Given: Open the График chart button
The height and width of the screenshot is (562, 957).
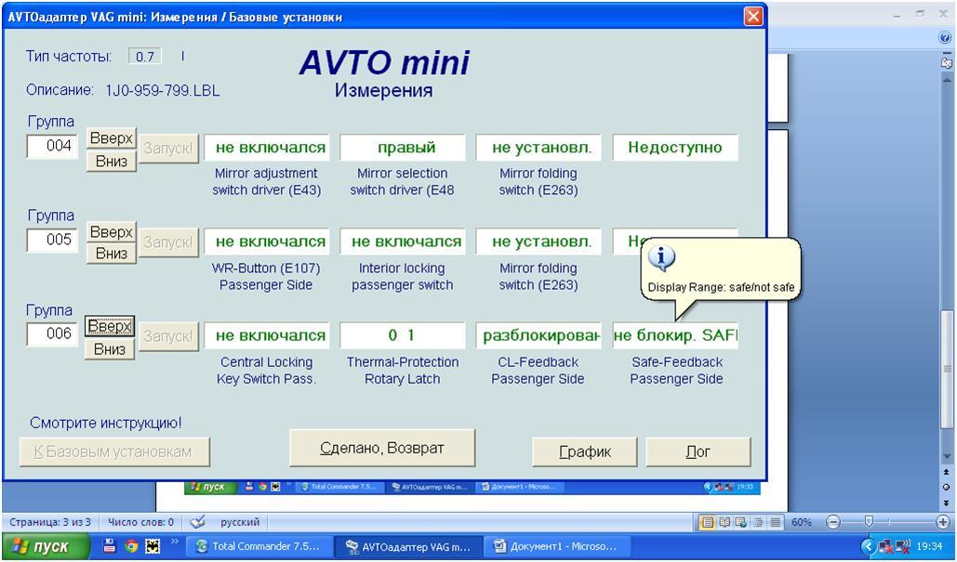Looking at the screenshot, I should [x=585, y=451].
